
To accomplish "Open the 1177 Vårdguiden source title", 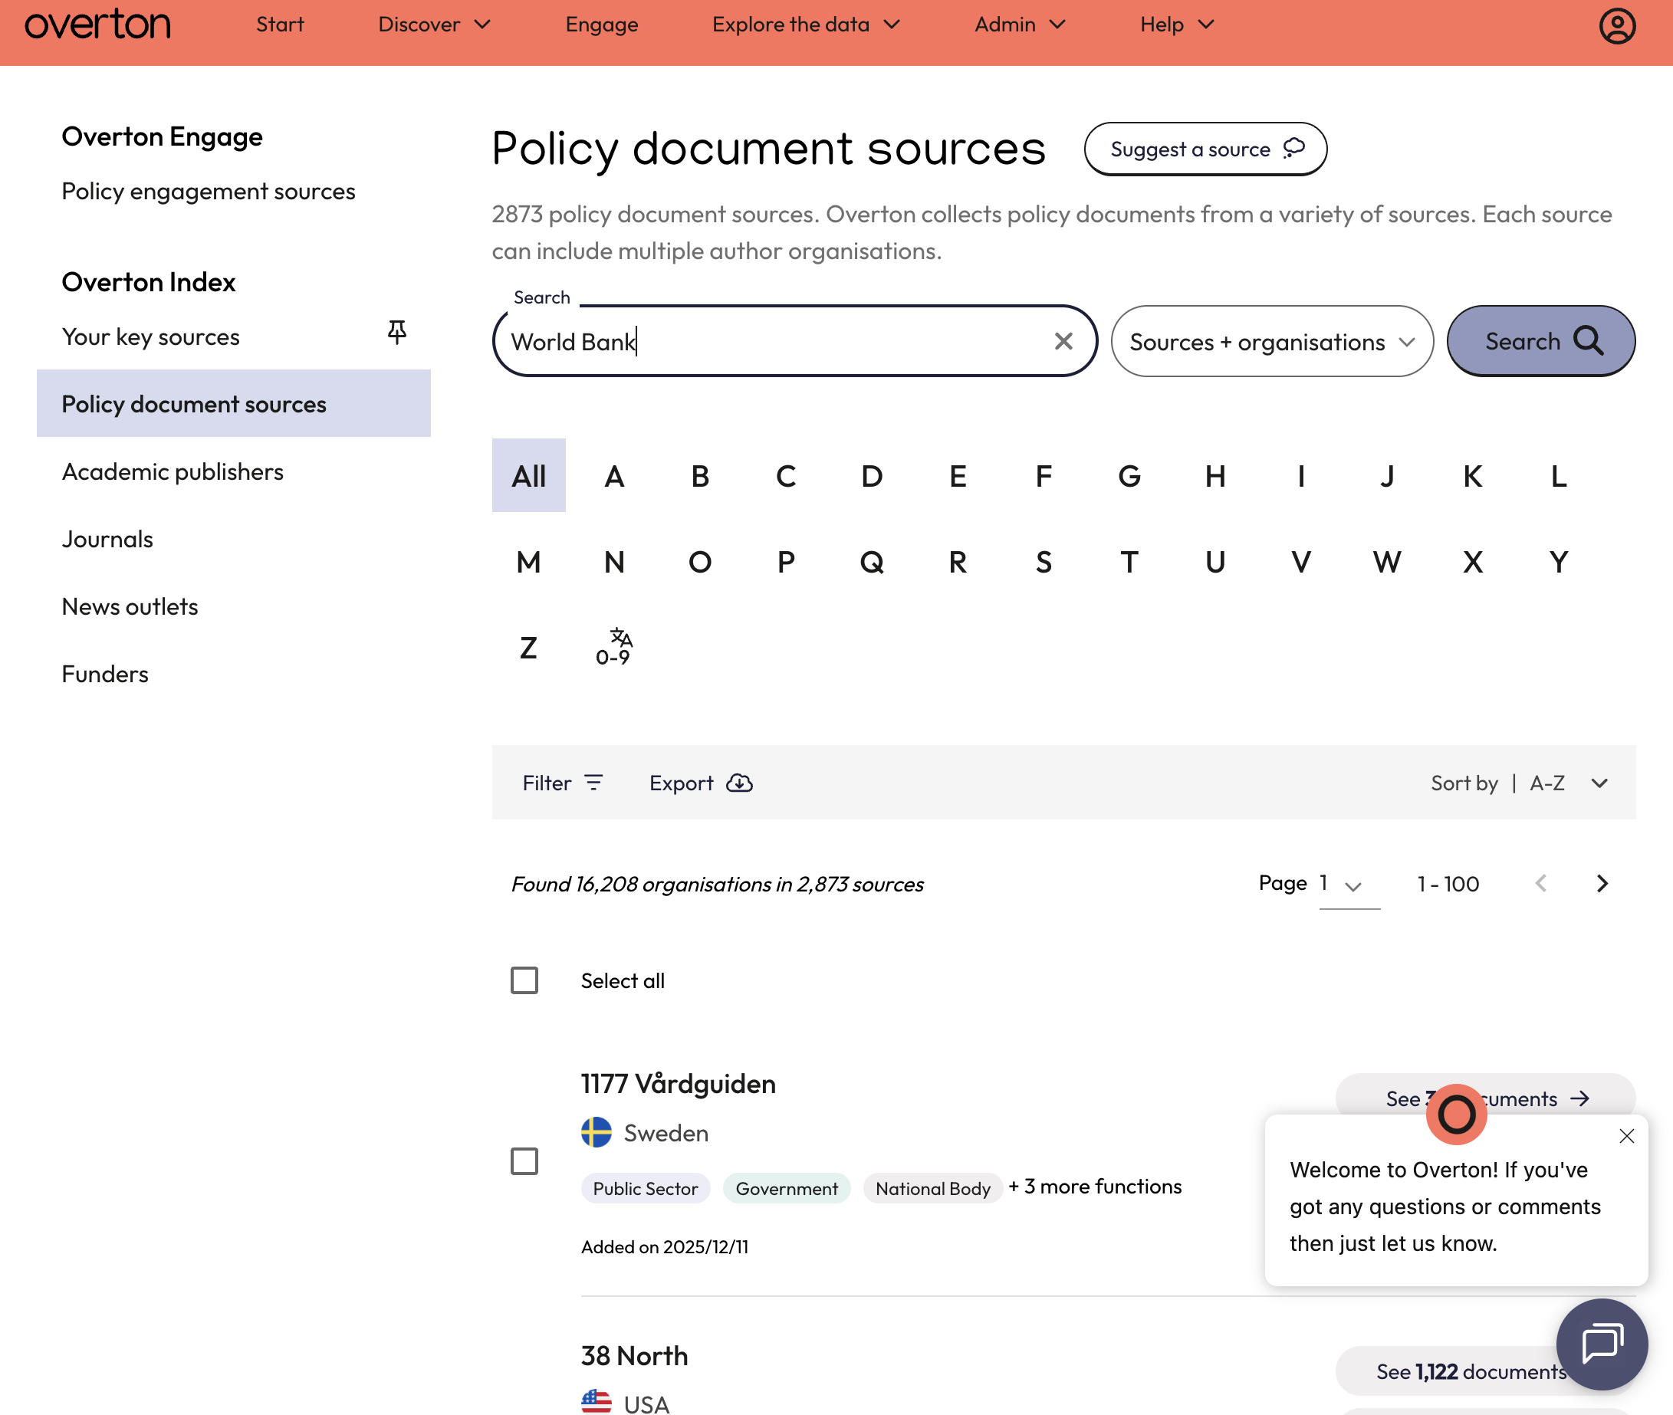I will point(678,1084).
